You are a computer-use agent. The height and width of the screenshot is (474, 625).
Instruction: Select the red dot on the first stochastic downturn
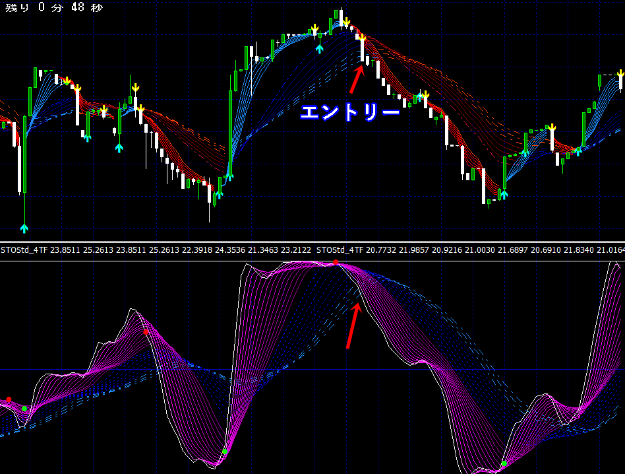coord(146,332)
